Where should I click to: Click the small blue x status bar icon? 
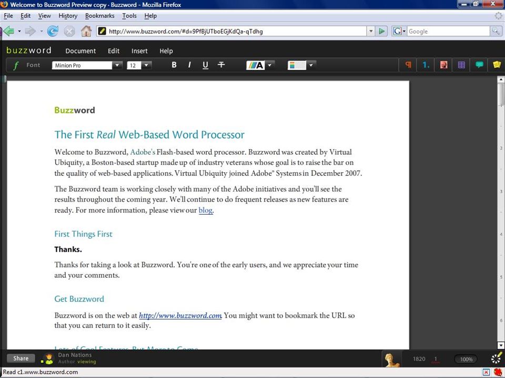point(486,372)
